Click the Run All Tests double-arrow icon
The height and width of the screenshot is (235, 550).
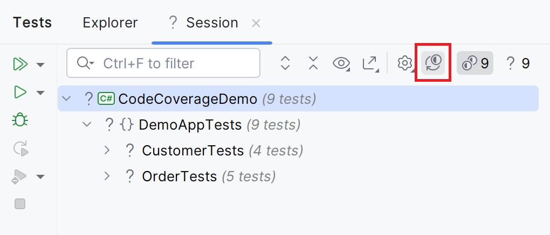tap(20, 65)
